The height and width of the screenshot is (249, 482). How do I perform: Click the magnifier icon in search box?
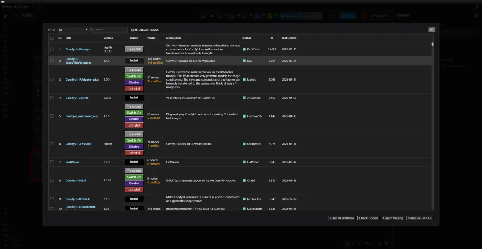click(92, 29)
